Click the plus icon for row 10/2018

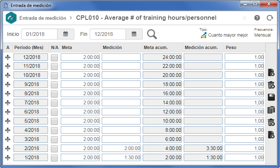(x=8, y=75)
